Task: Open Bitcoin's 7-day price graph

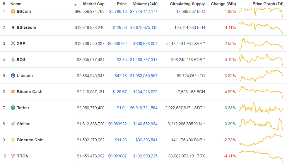Action: click(261, 12)
